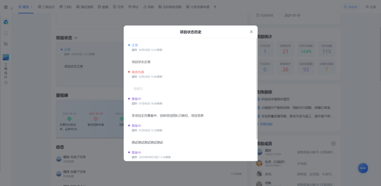Click the red dot beside 高优先级
The height and width of the screenshot is (186, 381).
(x=129, y=72)
